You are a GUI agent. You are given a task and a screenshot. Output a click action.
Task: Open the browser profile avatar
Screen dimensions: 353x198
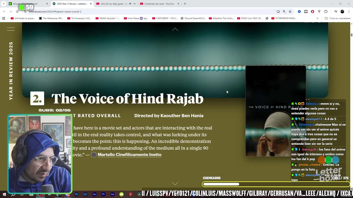pos(342,12)
